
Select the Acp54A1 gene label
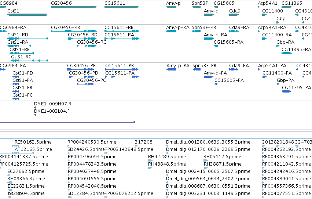pos(267,3)
